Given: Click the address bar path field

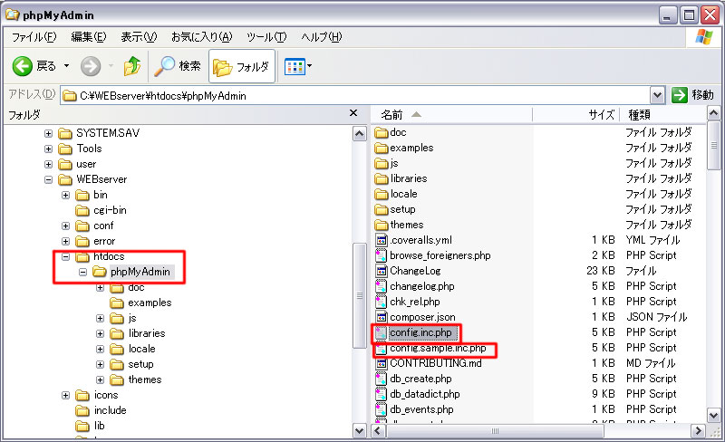Looking at the screenshot, I should coord(355,96).
